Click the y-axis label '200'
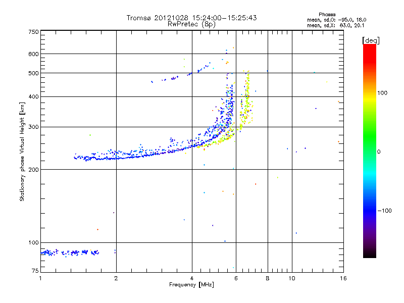Viewport: 404px width, 303px height. click(33, 170)
